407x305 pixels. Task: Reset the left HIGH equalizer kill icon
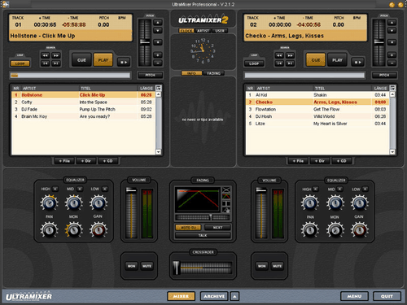pos(55,189)
